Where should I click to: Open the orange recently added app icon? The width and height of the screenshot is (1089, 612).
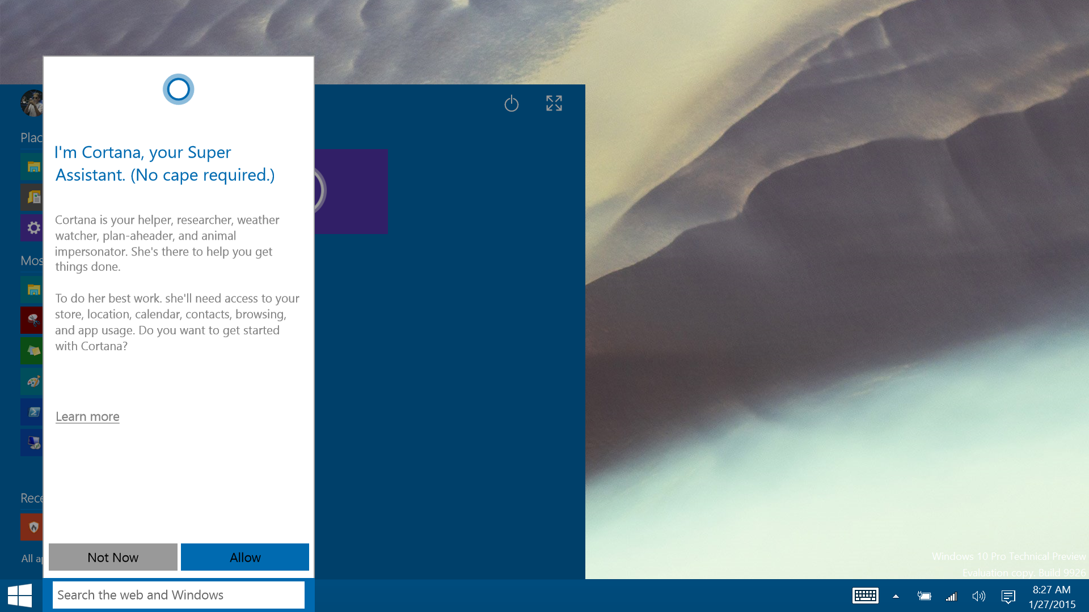32,527
